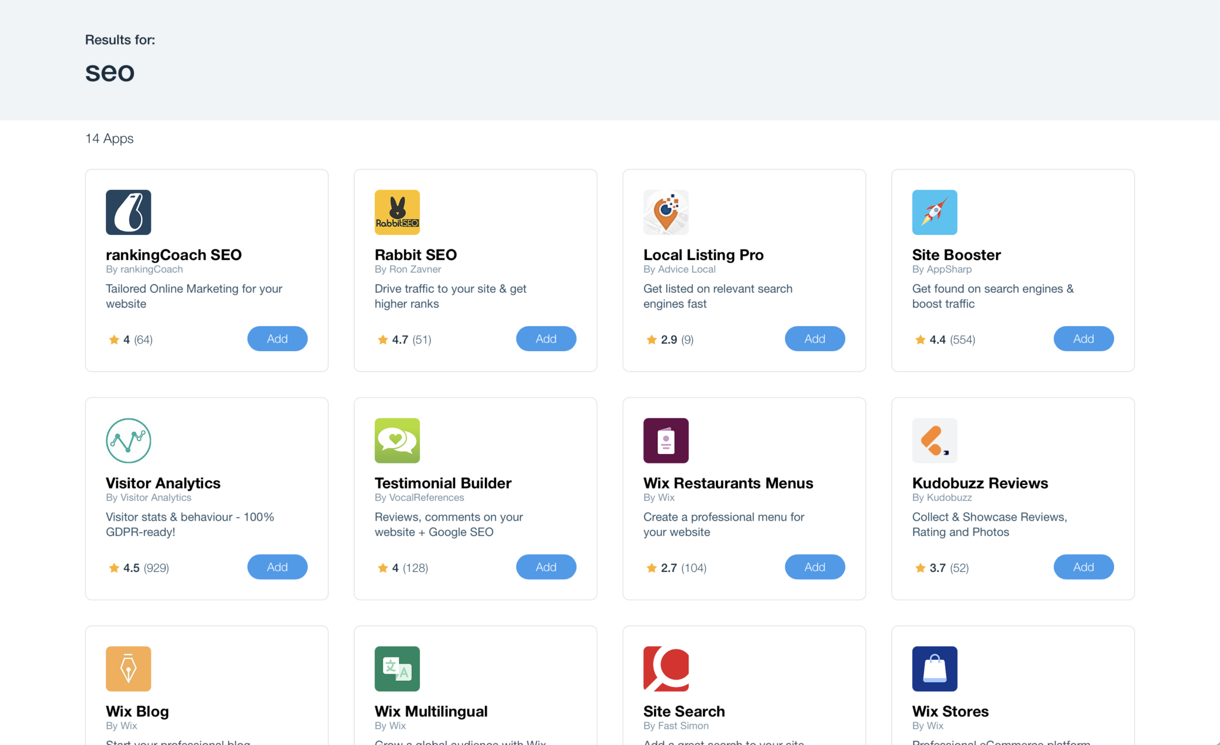Click the Local Listing Pro rating star
Screen dimensions: 1220x745
coord(651,340)
